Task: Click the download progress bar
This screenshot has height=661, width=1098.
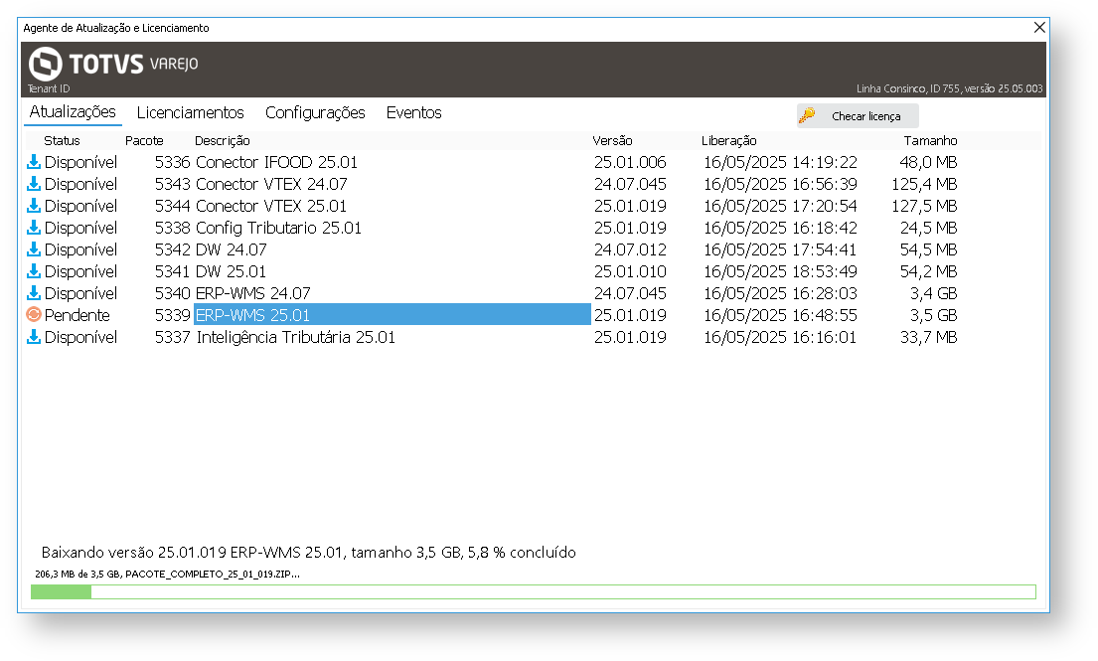Action: click(533, 592)
